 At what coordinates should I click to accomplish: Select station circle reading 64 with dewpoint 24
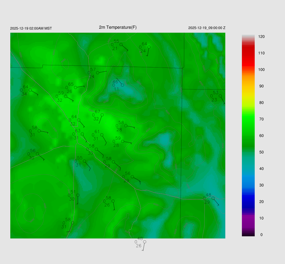pyautogui.click(x=149, y=47)
